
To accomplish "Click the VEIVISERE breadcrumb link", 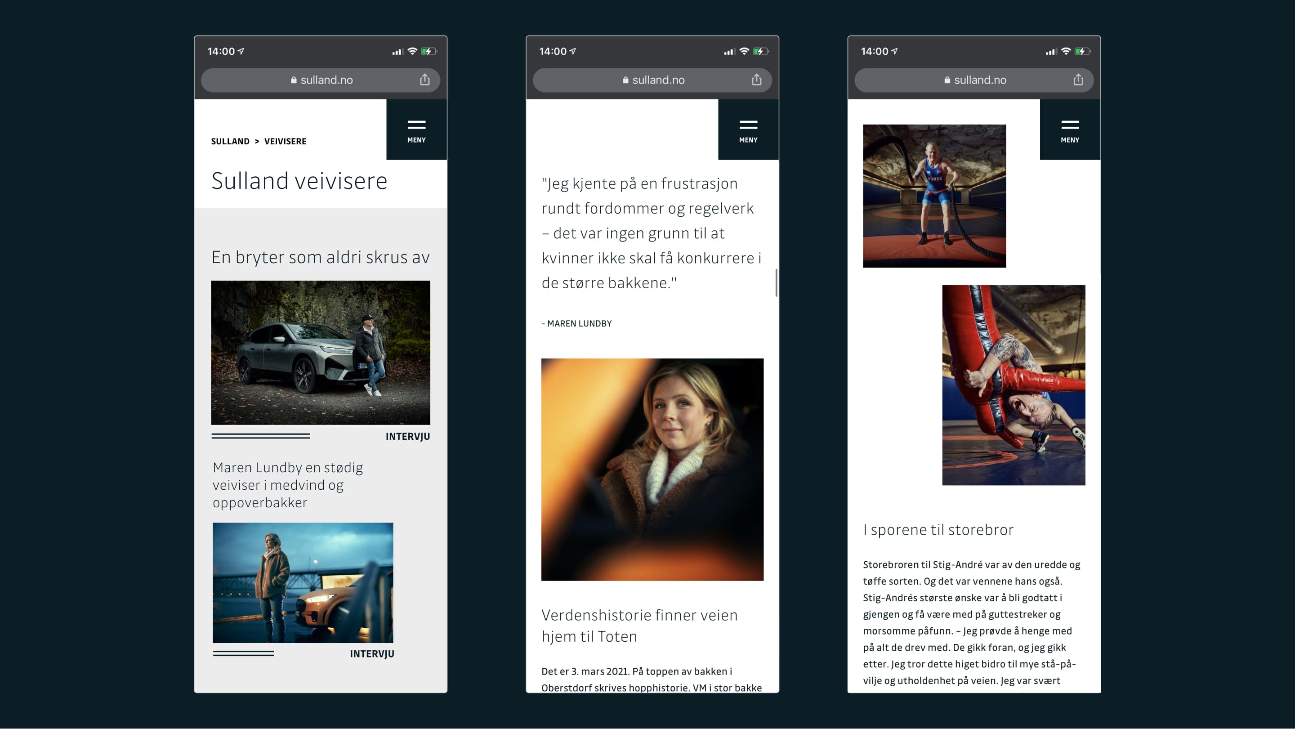I will pyautogui.click(x=285, y=141).
